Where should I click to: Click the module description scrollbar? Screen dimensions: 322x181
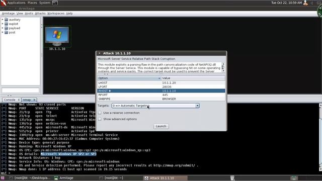click(223, 67)
